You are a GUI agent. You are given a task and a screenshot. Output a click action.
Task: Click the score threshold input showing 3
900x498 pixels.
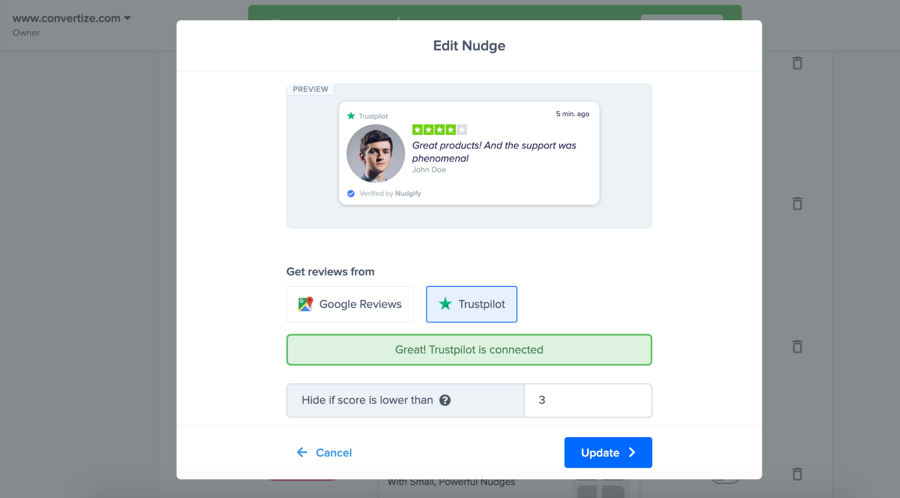588,400
